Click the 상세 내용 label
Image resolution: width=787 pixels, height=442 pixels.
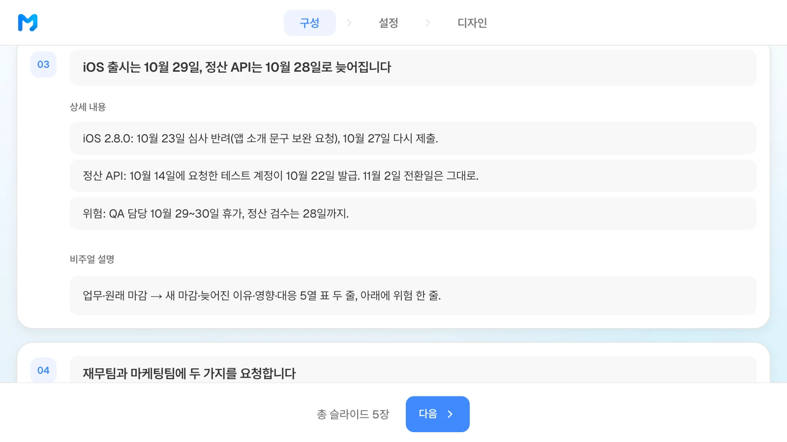point(88,107)
